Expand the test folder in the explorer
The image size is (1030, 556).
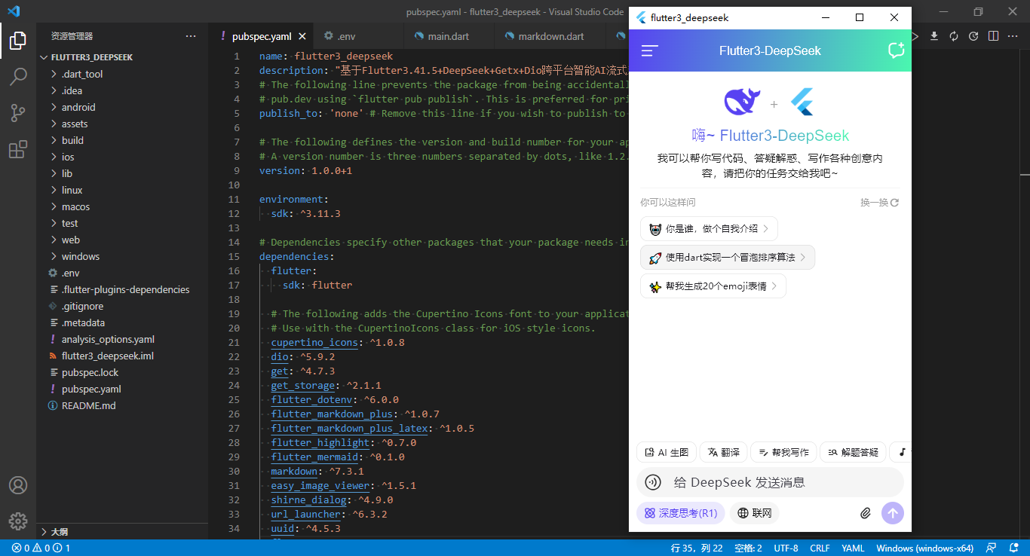122,223
